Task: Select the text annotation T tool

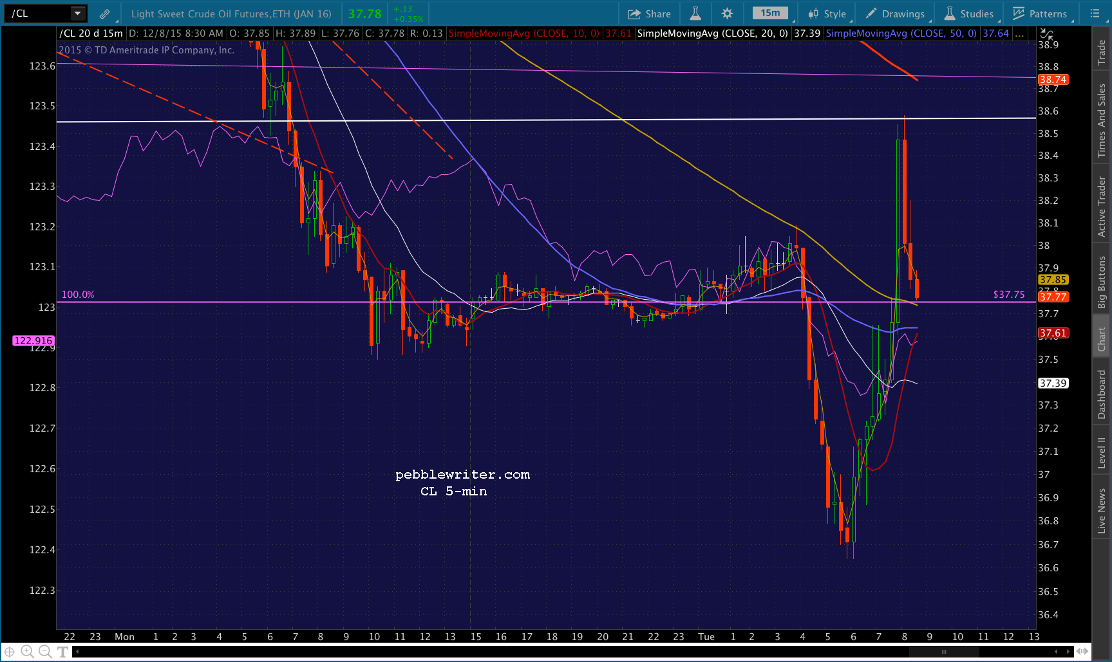Action: click(x=62, y=652)
